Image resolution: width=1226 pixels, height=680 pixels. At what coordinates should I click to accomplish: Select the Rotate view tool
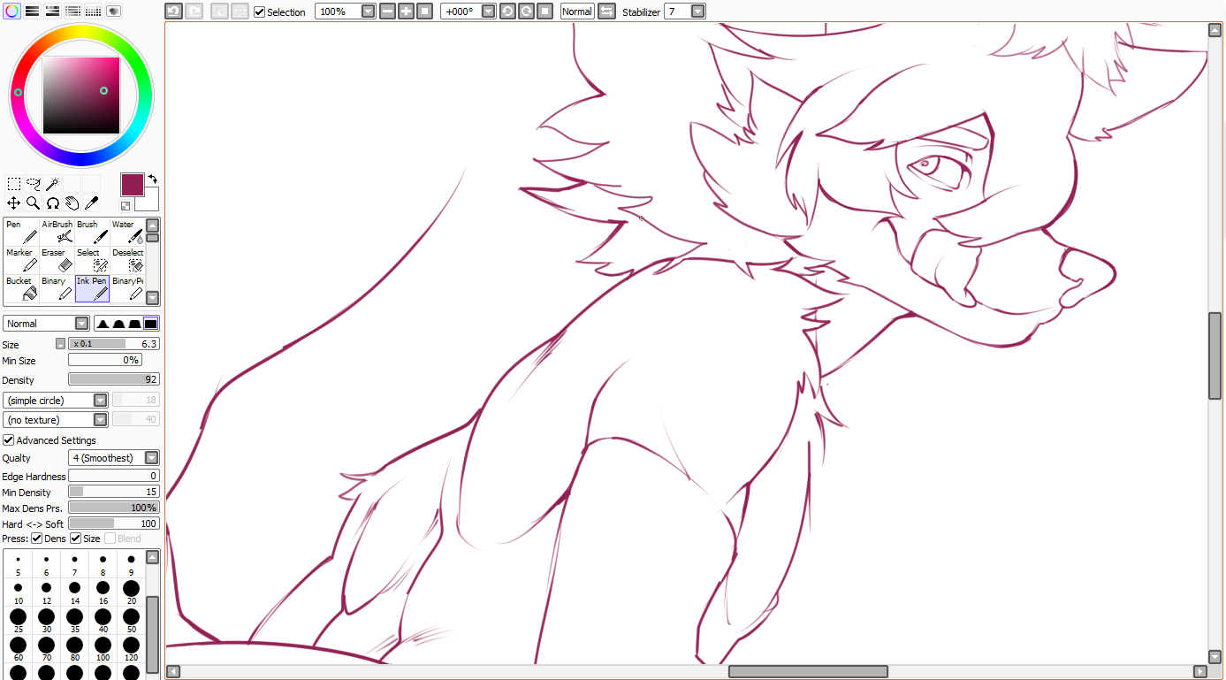pos(53,203)
